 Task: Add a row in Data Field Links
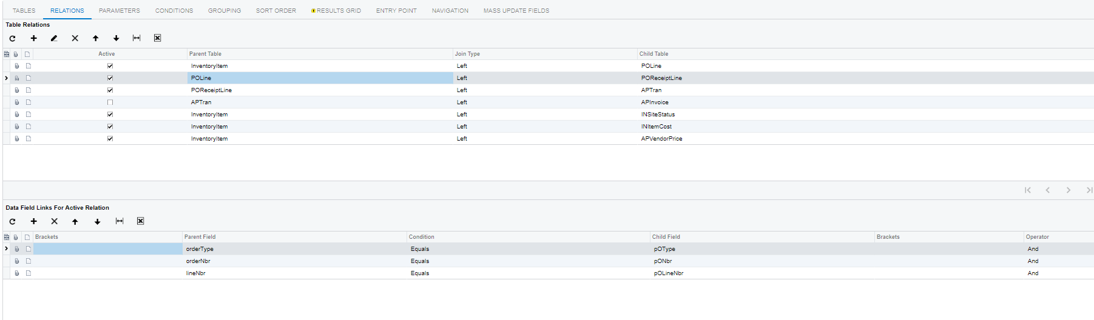coord(34,221)
